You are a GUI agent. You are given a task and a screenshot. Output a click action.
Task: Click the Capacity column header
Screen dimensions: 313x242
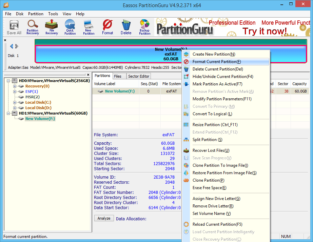299,84
